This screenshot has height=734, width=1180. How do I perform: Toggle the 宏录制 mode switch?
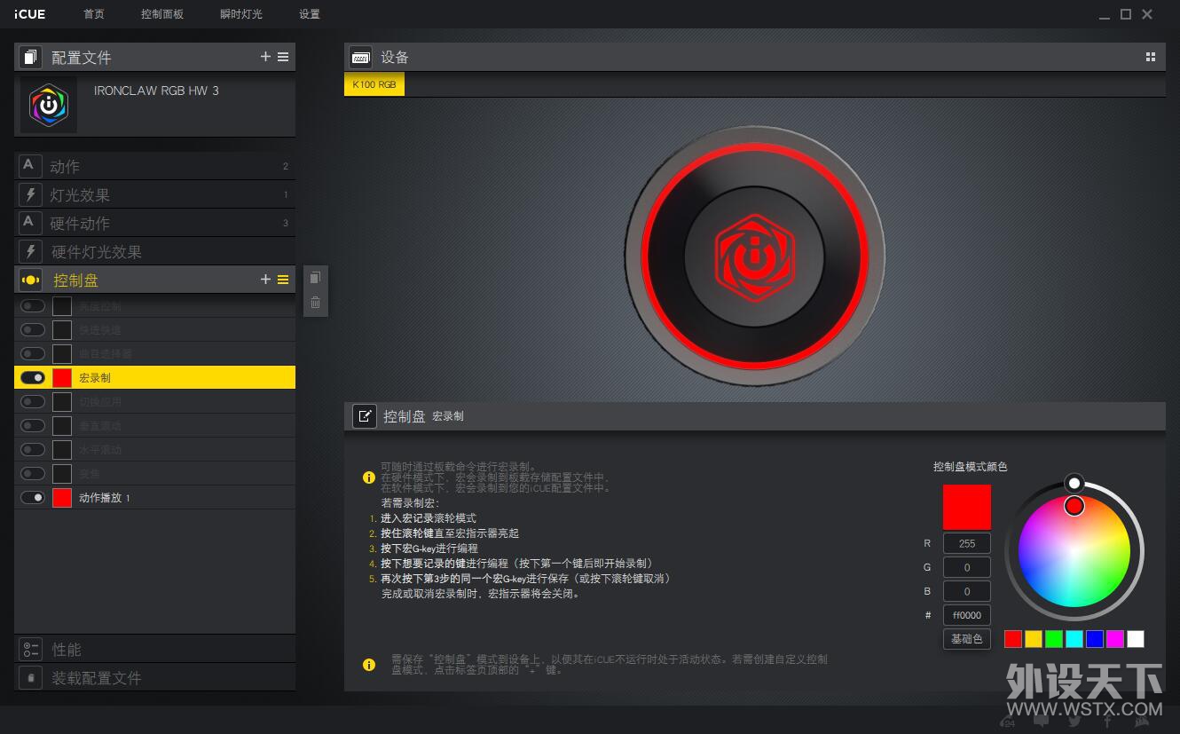(33, 377)
